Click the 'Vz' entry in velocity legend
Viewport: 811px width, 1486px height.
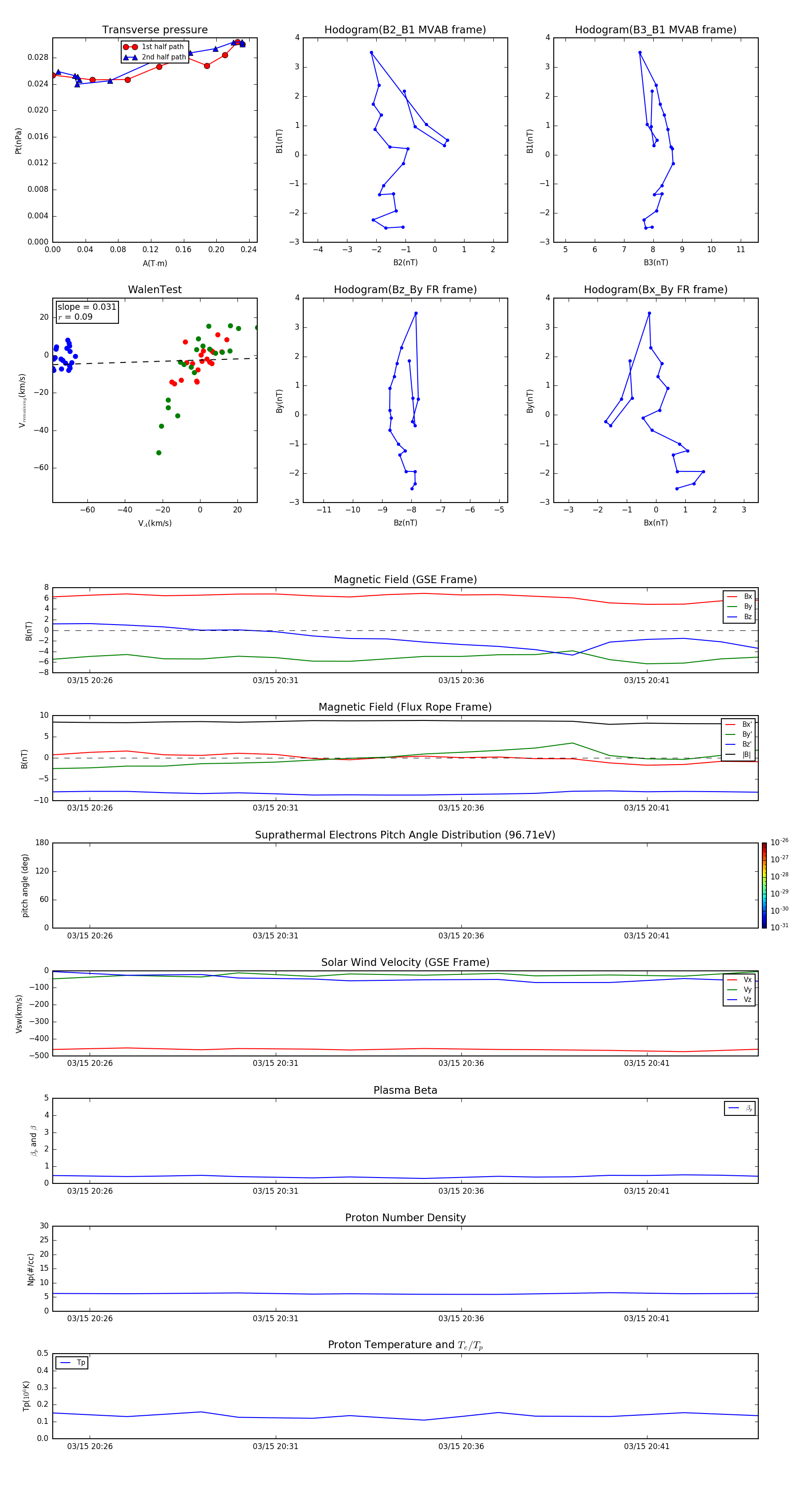pos(739,1000)
